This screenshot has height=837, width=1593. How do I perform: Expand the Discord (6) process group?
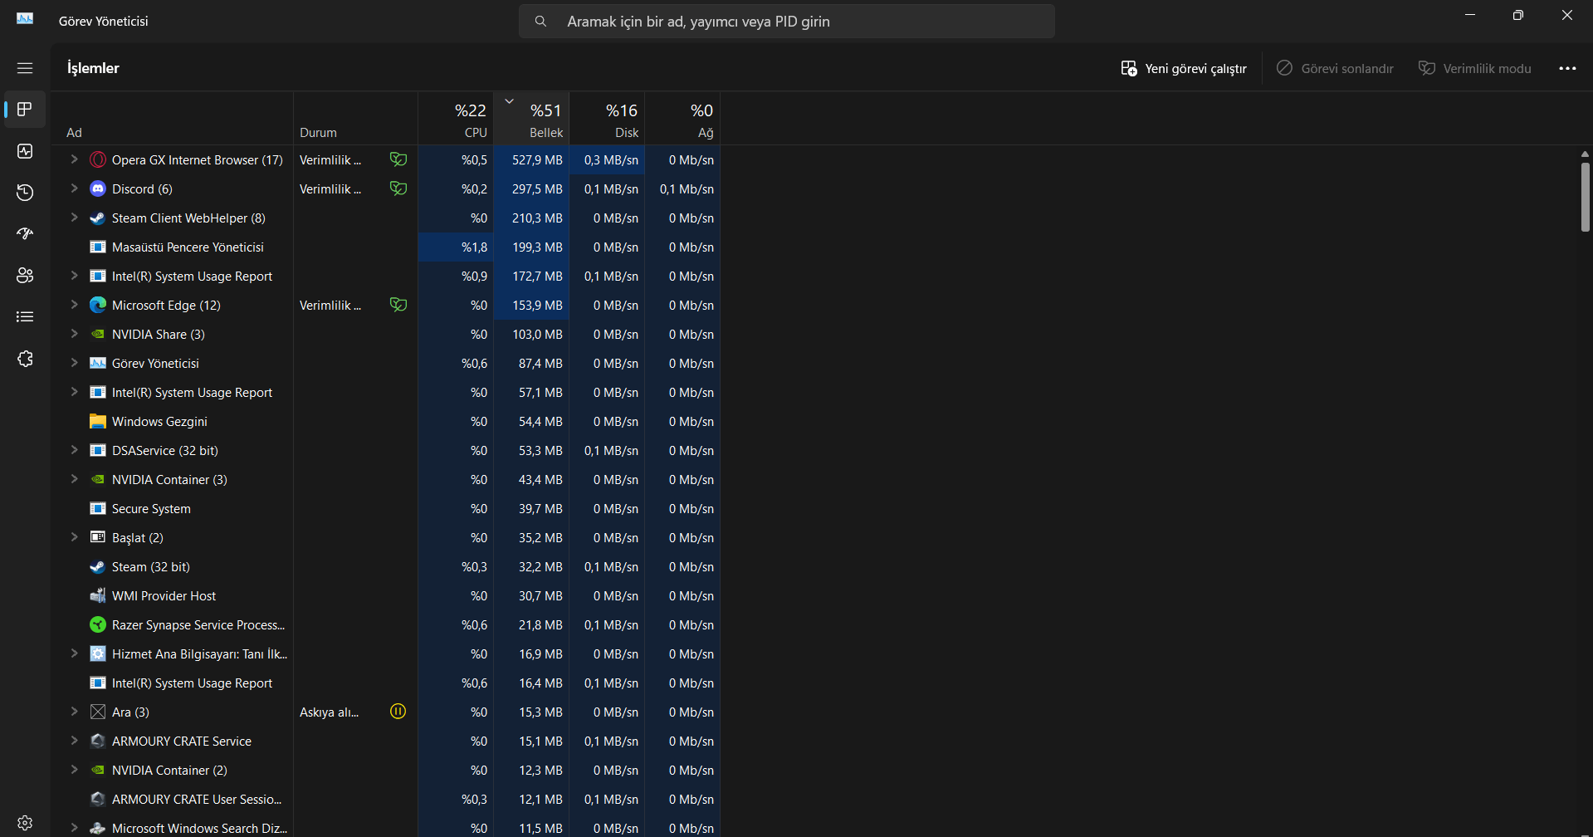[x=74, y=188]
